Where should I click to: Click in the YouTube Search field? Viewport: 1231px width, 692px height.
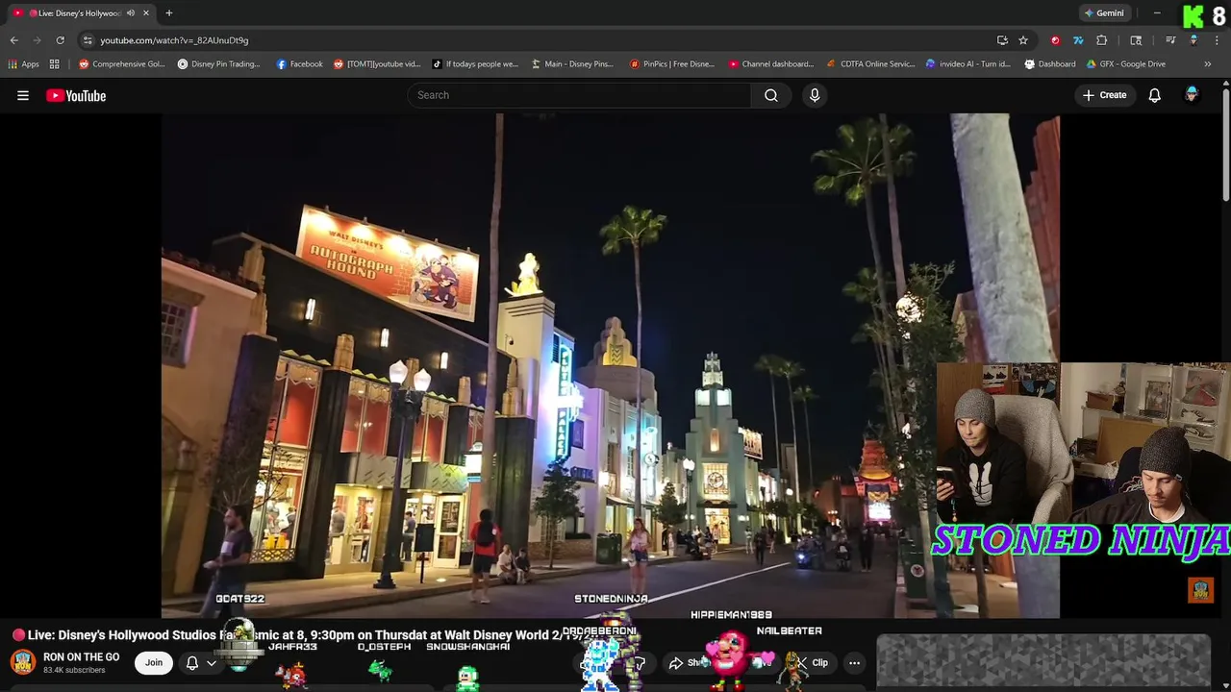(x=579, y=95)
